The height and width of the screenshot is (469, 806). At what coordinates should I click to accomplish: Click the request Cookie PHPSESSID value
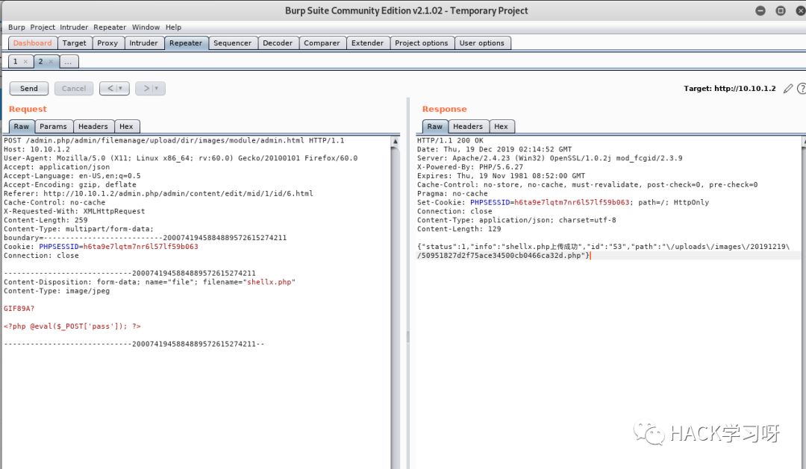tap(140, 247)
